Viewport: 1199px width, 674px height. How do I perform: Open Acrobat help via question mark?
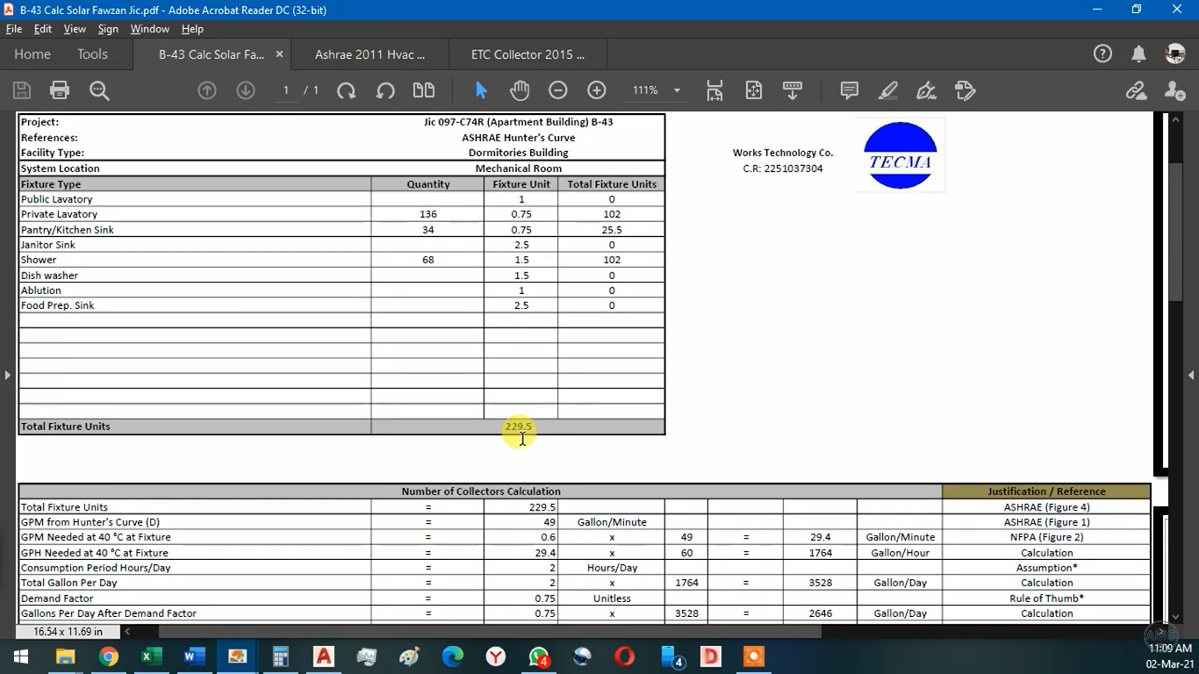pyautogui.click(x=1102, y=54)
